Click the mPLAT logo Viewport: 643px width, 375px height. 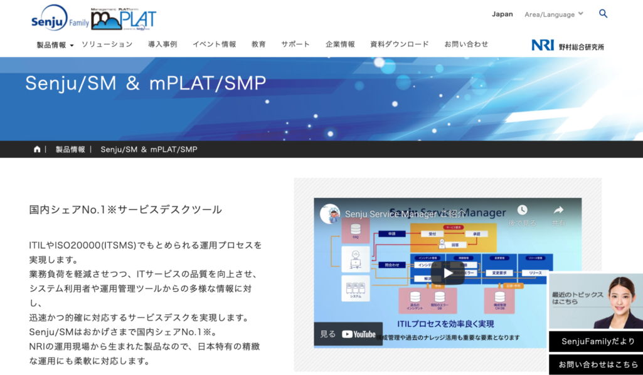(124, 19)
